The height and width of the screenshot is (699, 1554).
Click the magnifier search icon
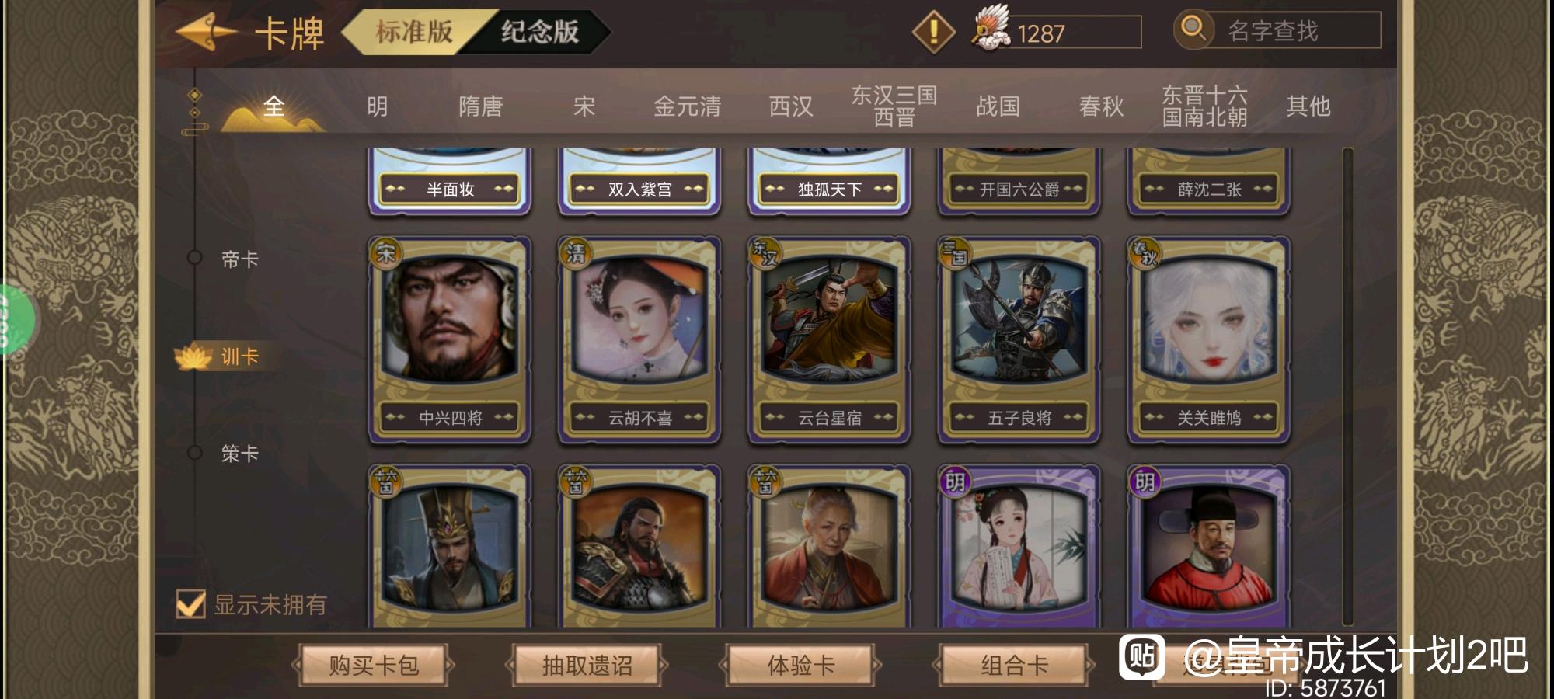pyautogui.click(x=1193, y=29)
